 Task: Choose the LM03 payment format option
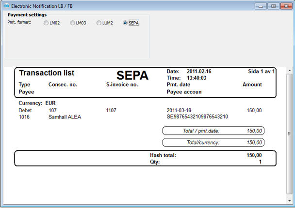(73, 23)
